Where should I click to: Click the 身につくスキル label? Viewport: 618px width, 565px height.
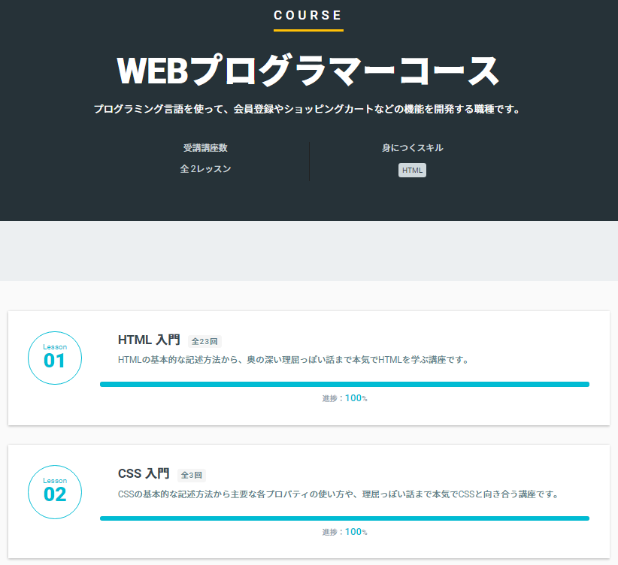[412, 148]
